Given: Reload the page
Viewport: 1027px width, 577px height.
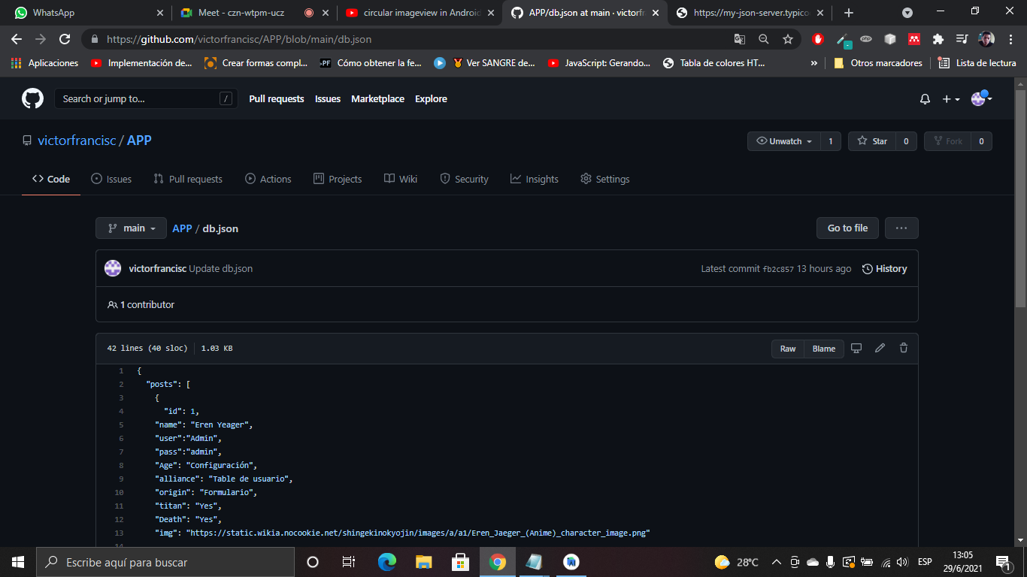Looking at the screenshot, I should click(65, 39).
